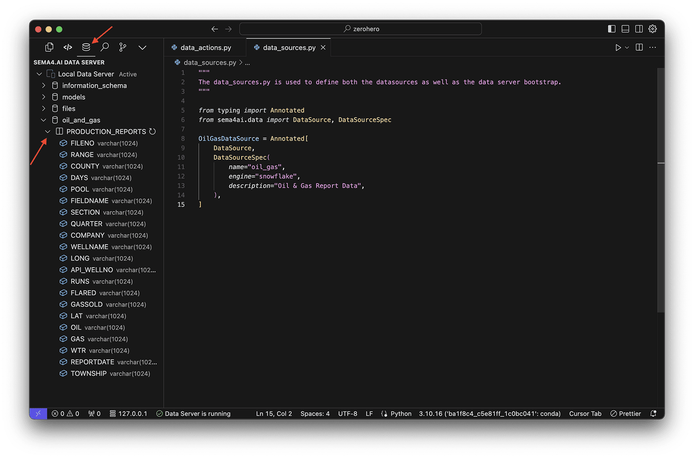Click Data Server is running status
Viewport: 694px width, 458px height.
[x=193, y=414]
